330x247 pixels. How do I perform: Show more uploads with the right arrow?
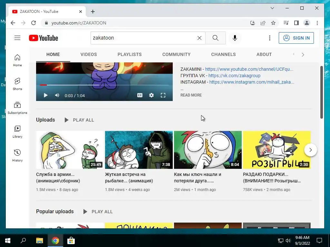(310, 150)
